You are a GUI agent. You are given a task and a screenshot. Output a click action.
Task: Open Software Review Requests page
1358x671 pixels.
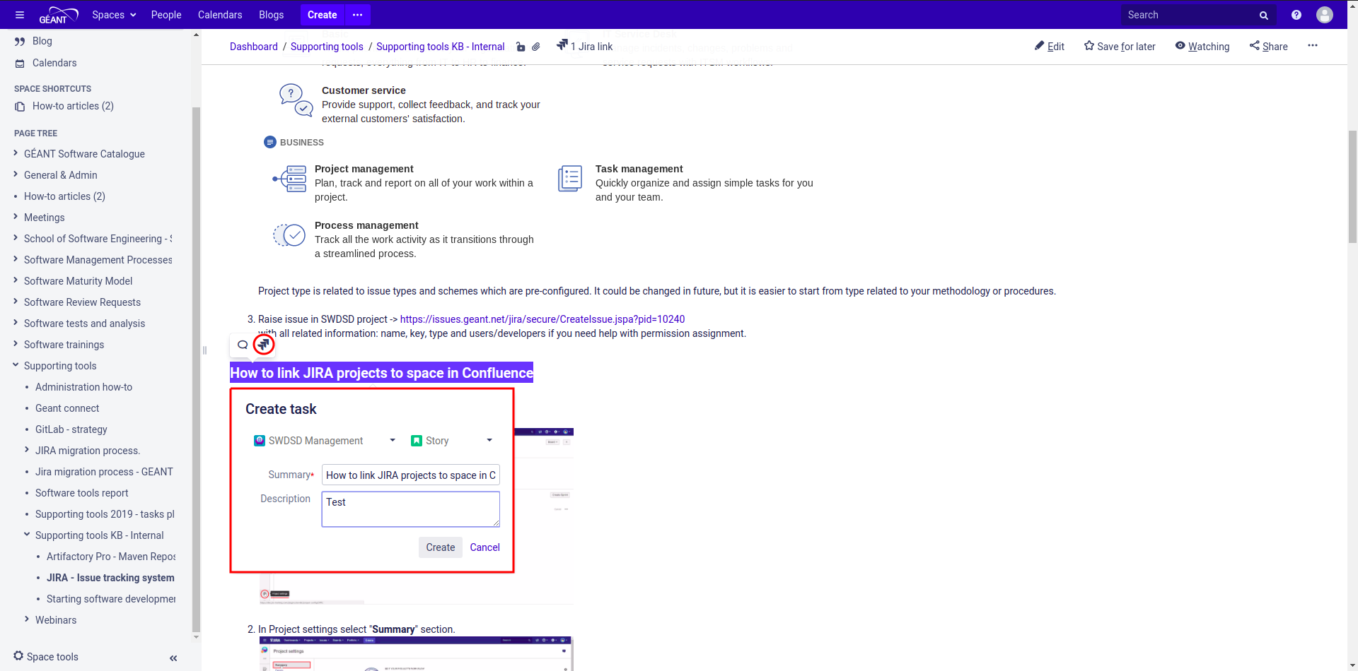pyautogui.click(x=82, y=302)
